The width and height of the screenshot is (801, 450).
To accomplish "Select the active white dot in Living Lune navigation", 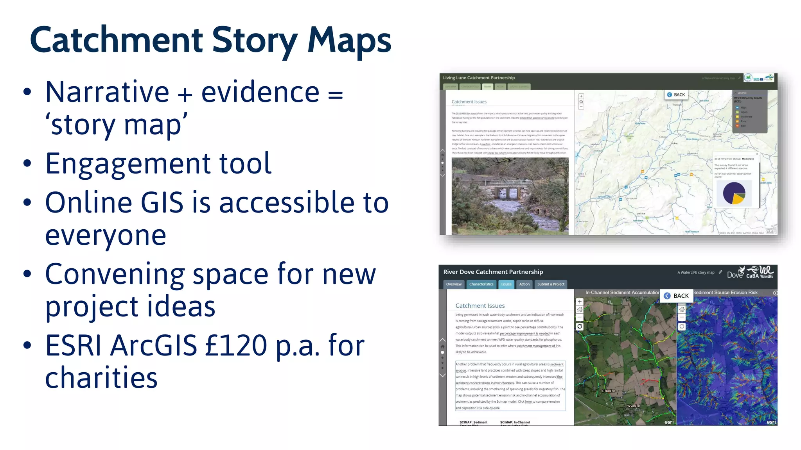I will (442, 162).
